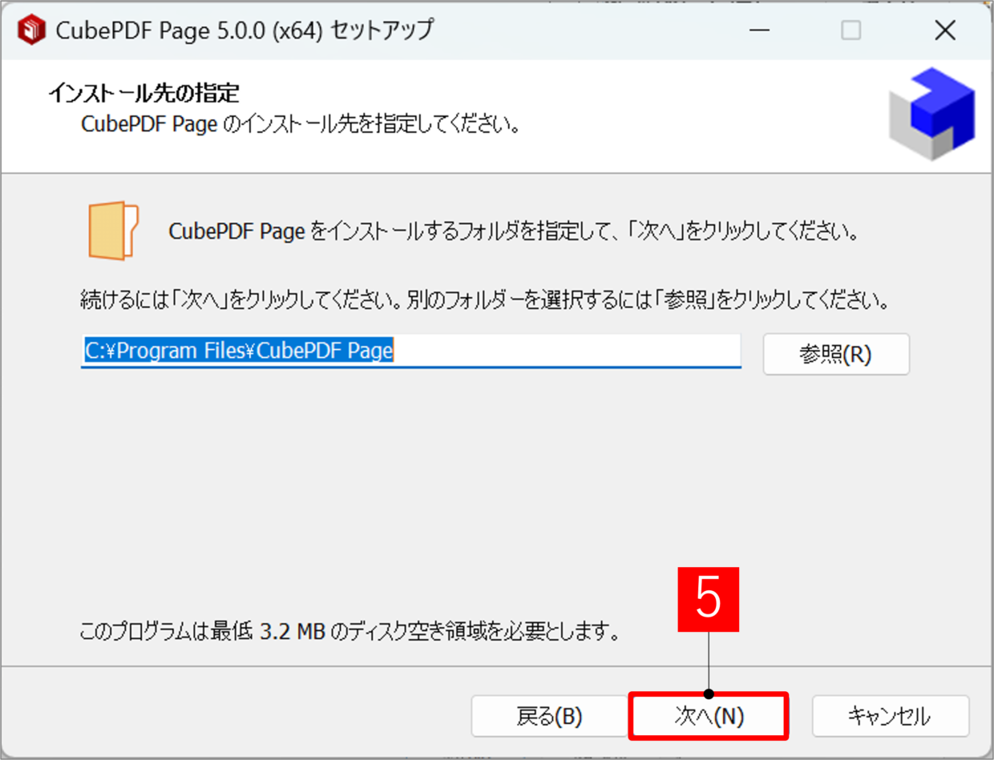994x760 pixels.
Task: Close the setup window
Action: click(946, 31)
